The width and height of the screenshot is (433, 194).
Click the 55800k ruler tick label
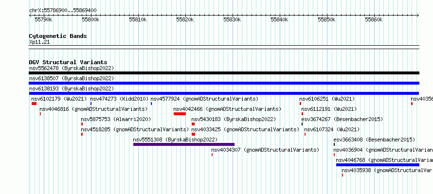90,19
